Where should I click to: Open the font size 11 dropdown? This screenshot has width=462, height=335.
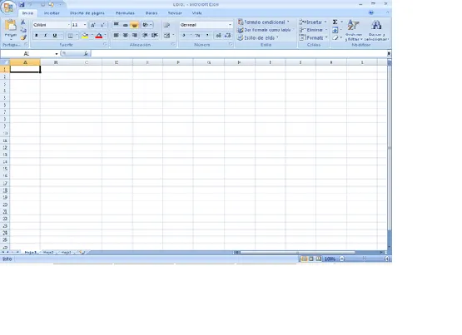click(x=85, y=25)
